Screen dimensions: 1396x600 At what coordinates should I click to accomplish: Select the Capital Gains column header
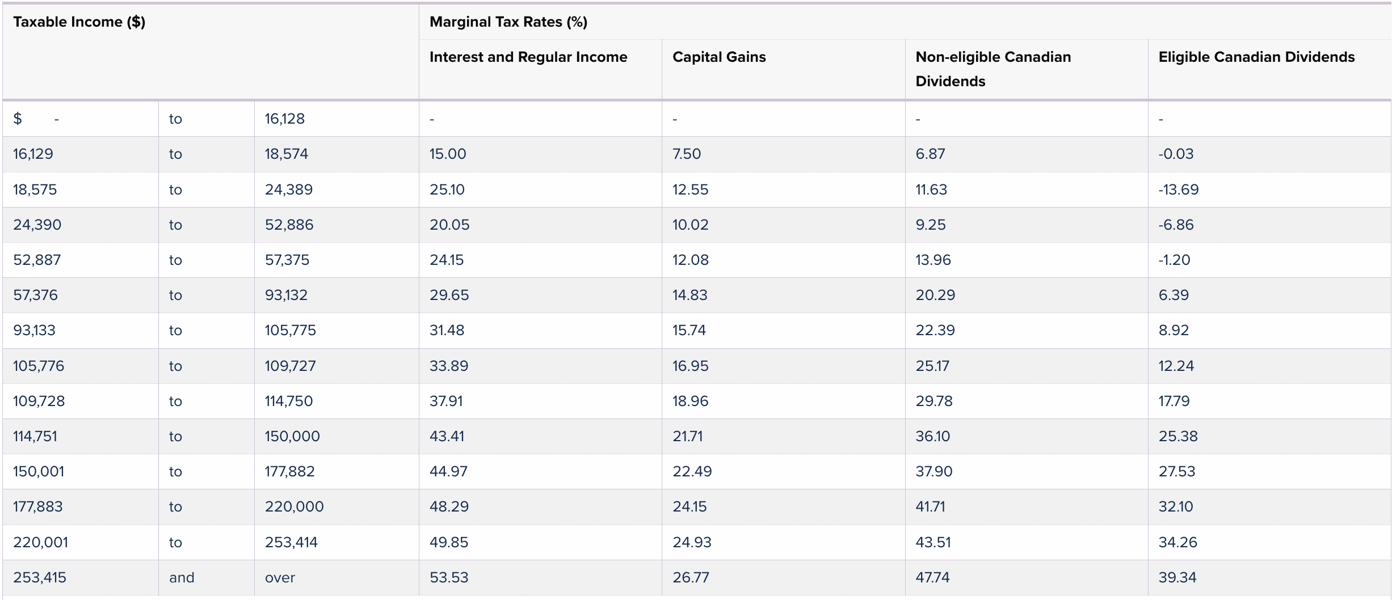click(719, 57)
